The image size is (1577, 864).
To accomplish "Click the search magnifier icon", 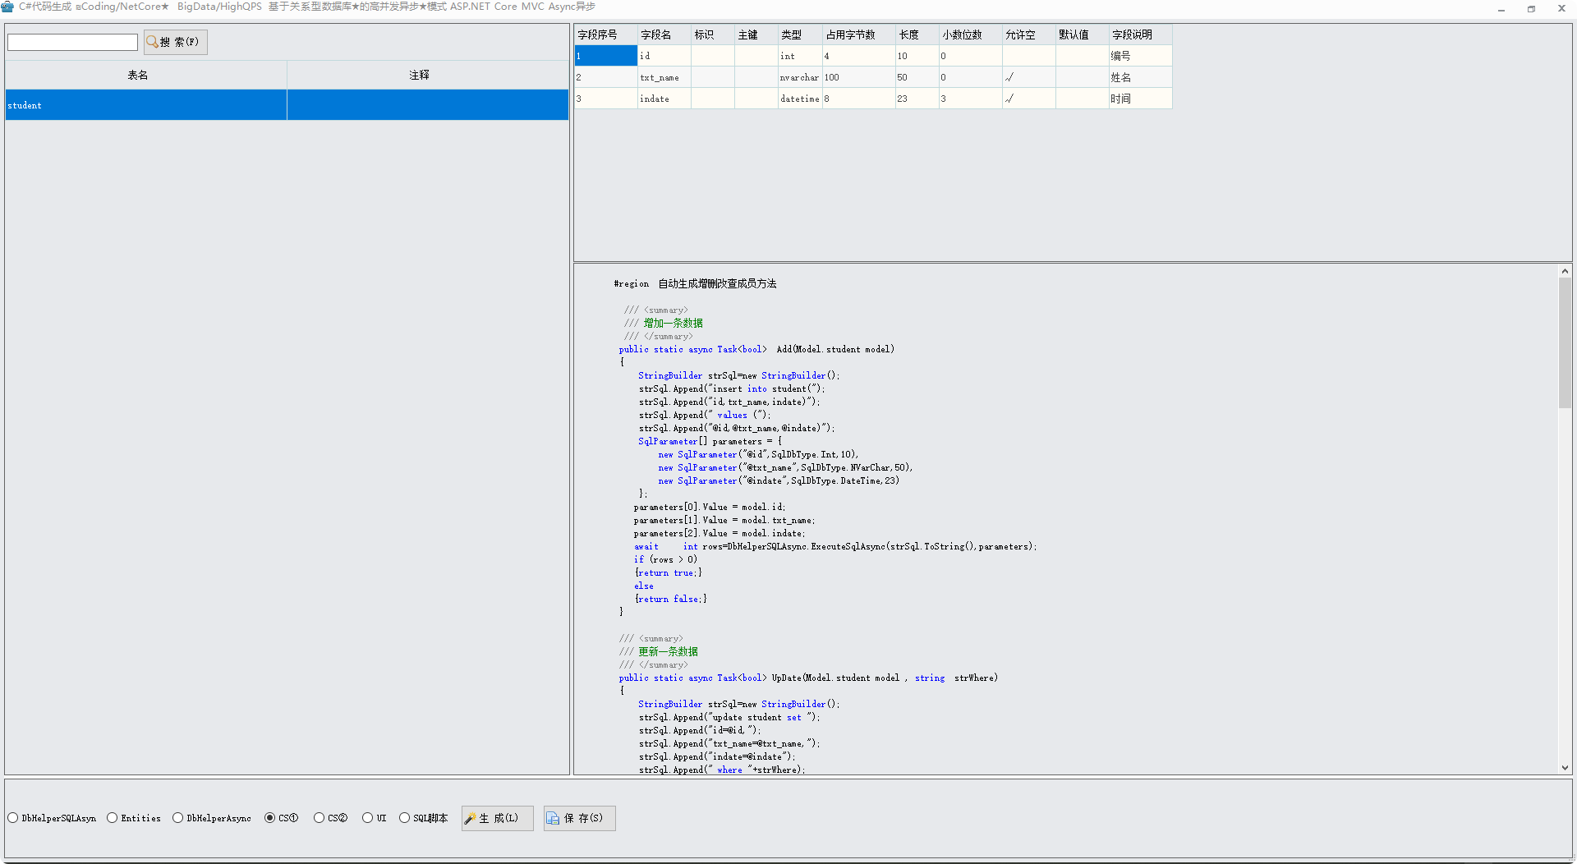I will [x=152, y=42].
